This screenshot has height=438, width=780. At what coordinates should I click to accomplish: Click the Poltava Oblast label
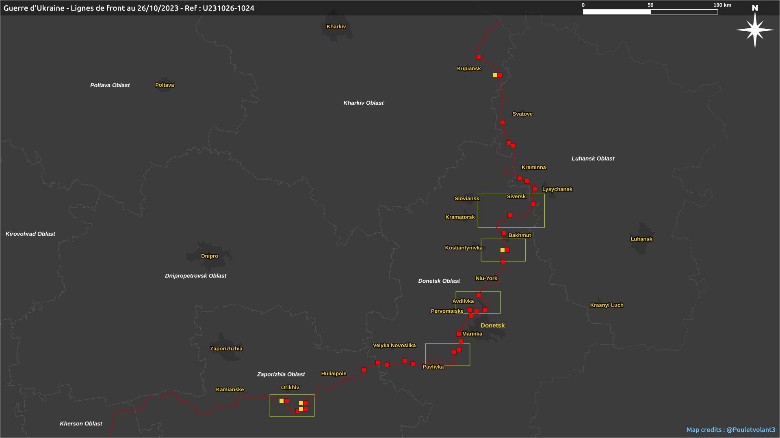pos(110,85)
